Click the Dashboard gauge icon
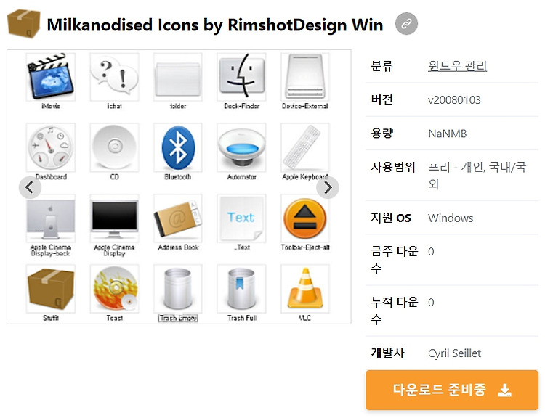Viewport: 545px width, 418px height. pos(51,147)
